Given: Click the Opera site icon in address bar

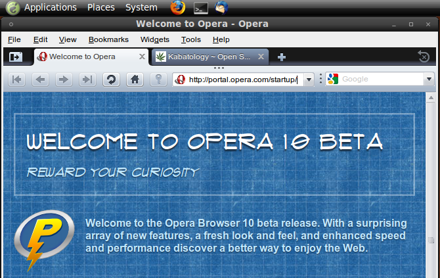Looking at the screenshot, I should [181, 80].
